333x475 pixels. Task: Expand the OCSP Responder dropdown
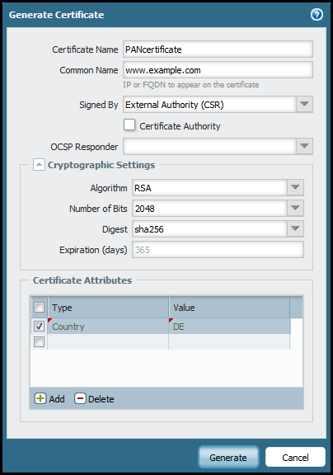(x=304, y=146)
